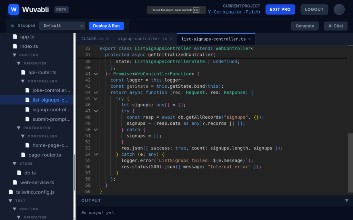
Task: Click the signup-control... file icon
Action: pos(28,110)
